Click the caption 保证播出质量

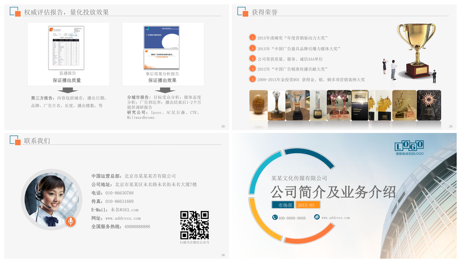(67, 80)
